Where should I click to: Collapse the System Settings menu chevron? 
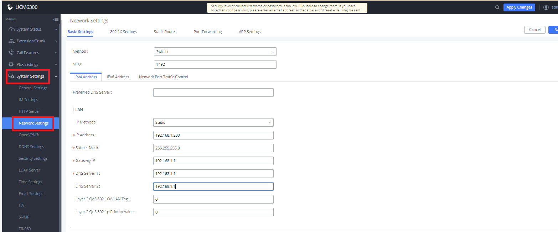coord(56,76)
